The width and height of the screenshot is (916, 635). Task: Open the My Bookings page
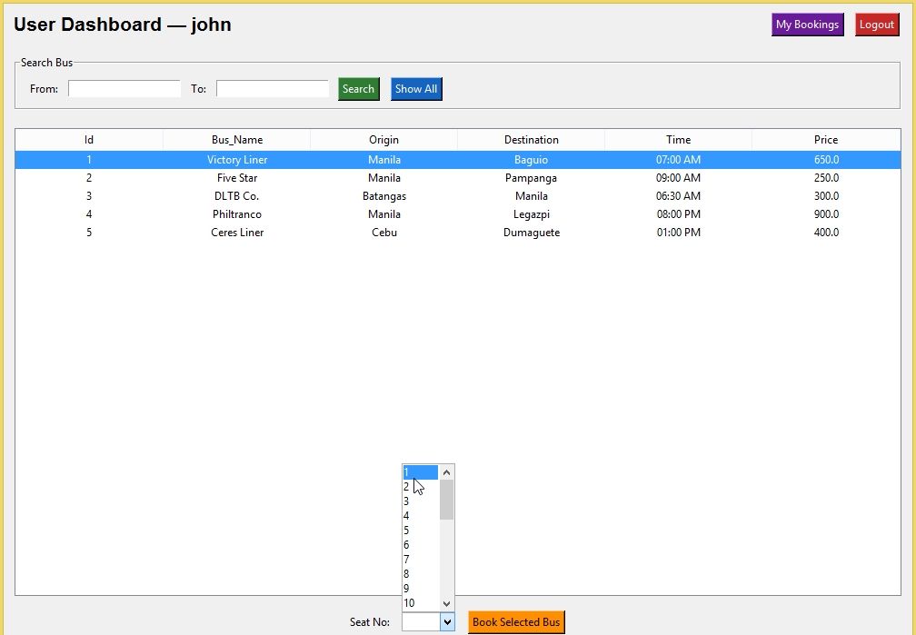(x=807, y=25)
